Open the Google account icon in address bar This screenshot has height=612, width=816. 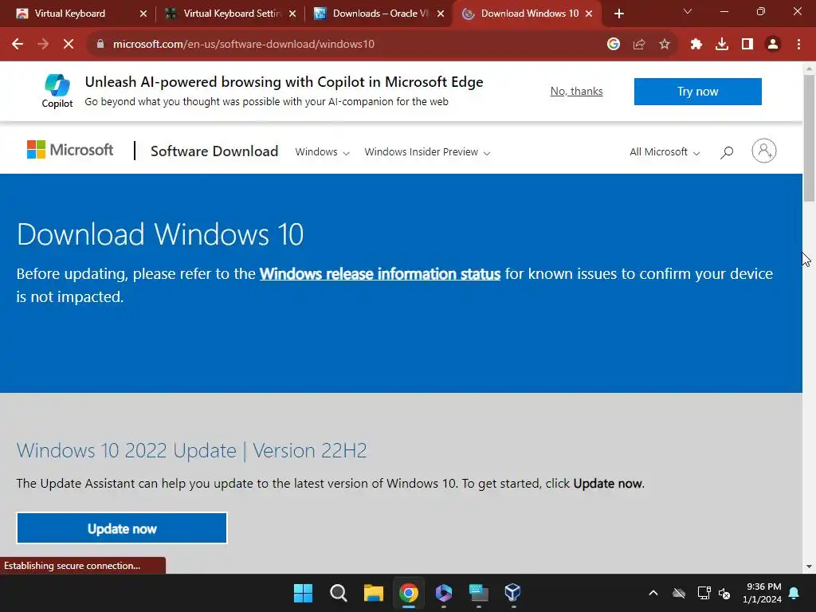coord(614,45)
